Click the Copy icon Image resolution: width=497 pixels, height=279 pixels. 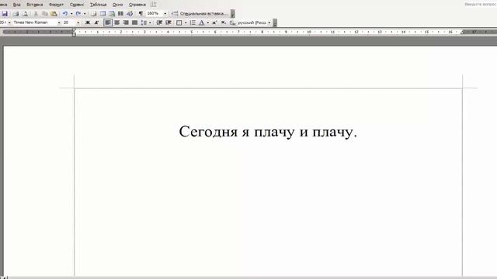45,14
